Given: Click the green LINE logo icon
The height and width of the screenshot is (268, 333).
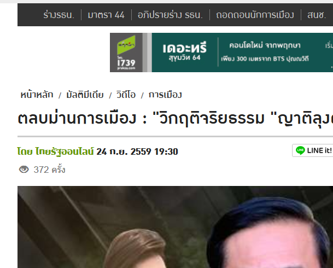Looking at the screenshot, I should (x=300, y=150).
